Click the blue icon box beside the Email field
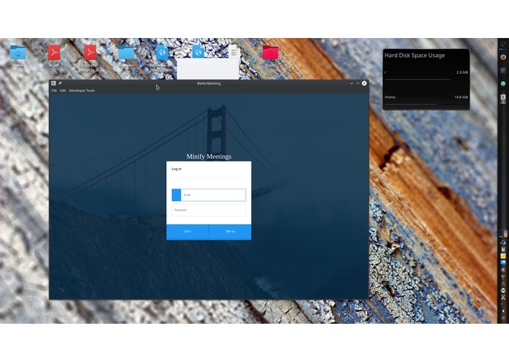 177,195
